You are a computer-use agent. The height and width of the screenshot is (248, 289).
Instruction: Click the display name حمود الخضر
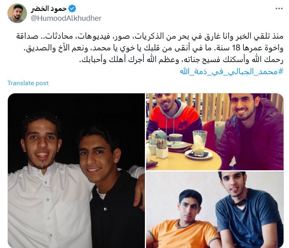coord(49,9)
